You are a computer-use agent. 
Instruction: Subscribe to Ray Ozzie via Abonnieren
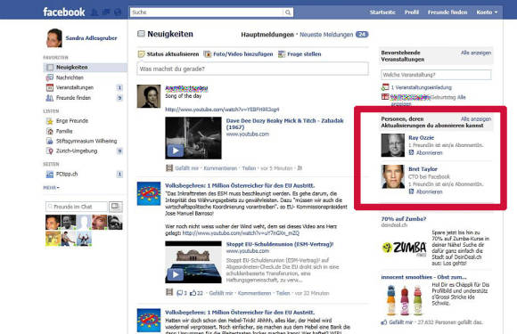429,153
